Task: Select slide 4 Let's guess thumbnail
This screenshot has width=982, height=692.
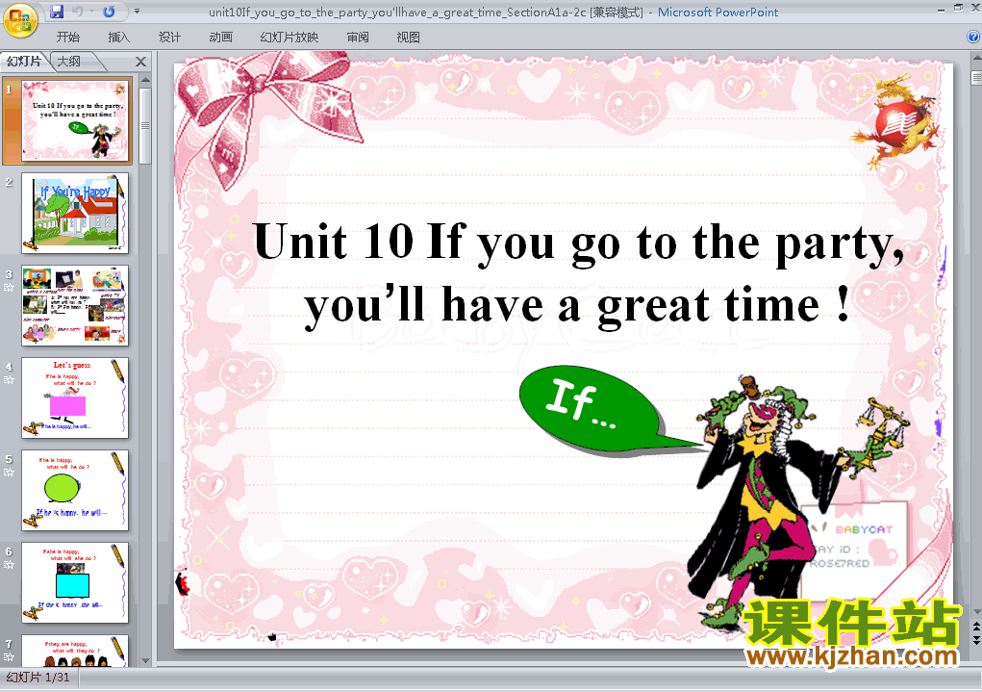Action: click(x=75, y=397)
